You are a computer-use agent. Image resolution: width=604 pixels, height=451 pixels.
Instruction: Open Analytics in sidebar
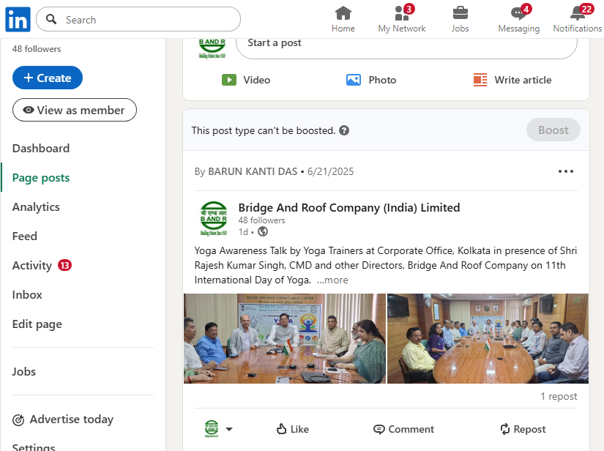(x=36, y=206)
